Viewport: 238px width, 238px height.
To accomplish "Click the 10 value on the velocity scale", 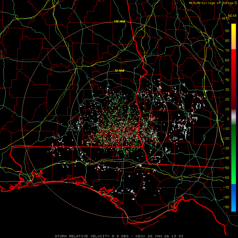I will (227, 109).
